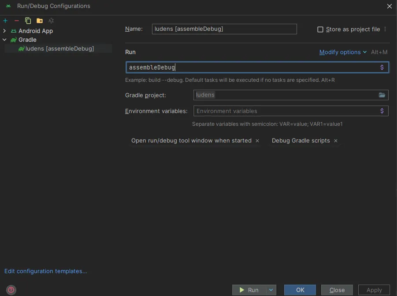This screenshot has width=397, height=296.
Task: Add a new run configuration
Action: (5, 21)
